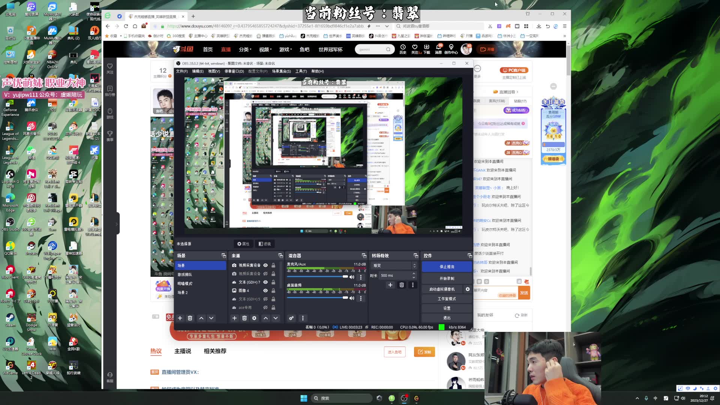This screenshot has width=720, height=405.
Task: Open Douyu 下载 download icon
Action: (x=427, y=49)
